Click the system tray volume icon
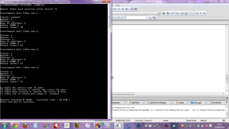The image size is (229, 129). [x=190, y=126]
